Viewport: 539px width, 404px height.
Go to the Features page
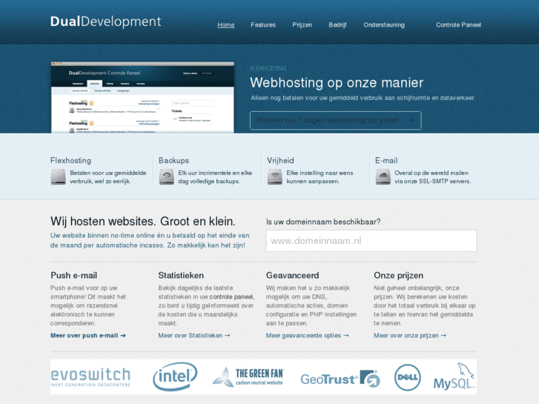(263, 24)
